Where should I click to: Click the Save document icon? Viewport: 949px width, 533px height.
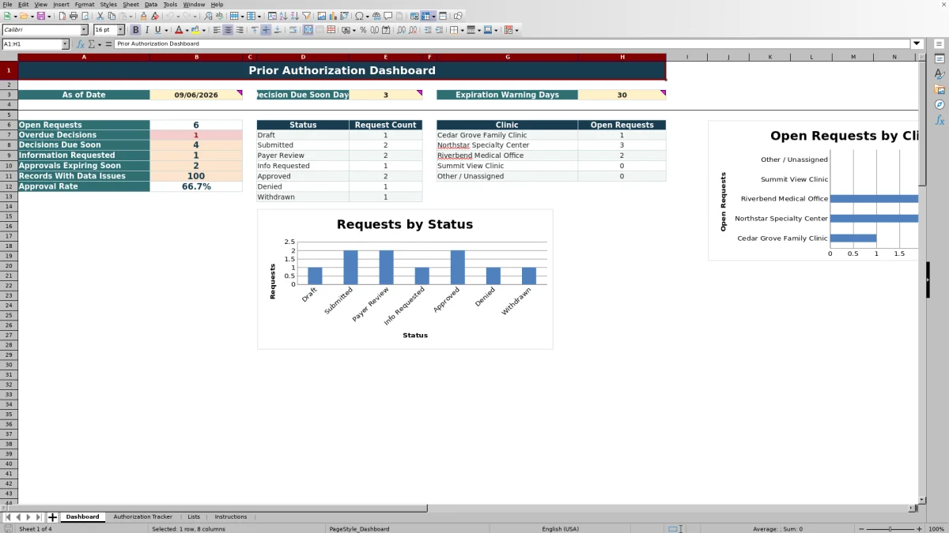tap(40, 16)
